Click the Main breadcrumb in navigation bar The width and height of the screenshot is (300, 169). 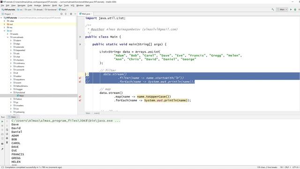(x=62, y=9)
